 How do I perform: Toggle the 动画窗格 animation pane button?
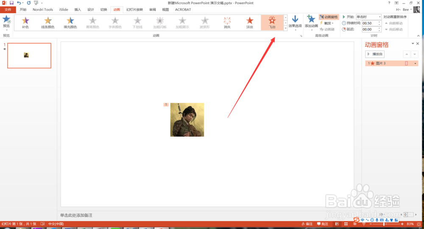329,17
